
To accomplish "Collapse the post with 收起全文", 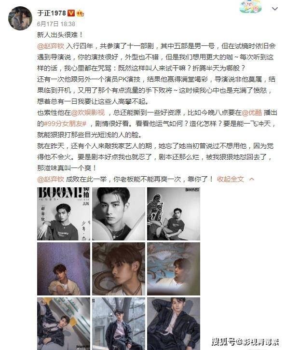I will [231, 179].
